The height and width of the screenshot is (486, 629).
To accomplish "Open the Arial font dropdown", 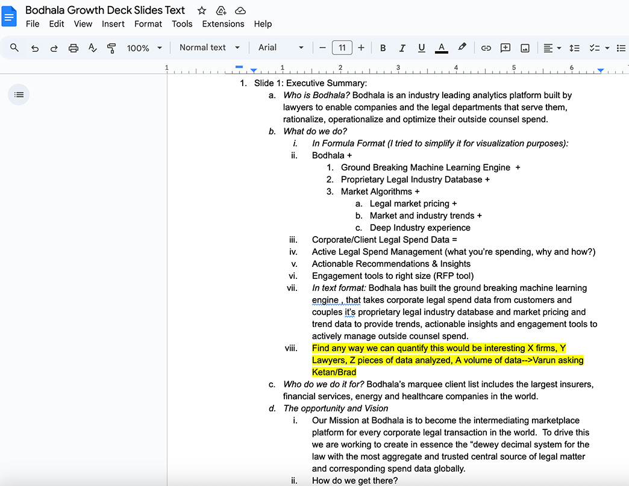I will [x=281, y=48].
